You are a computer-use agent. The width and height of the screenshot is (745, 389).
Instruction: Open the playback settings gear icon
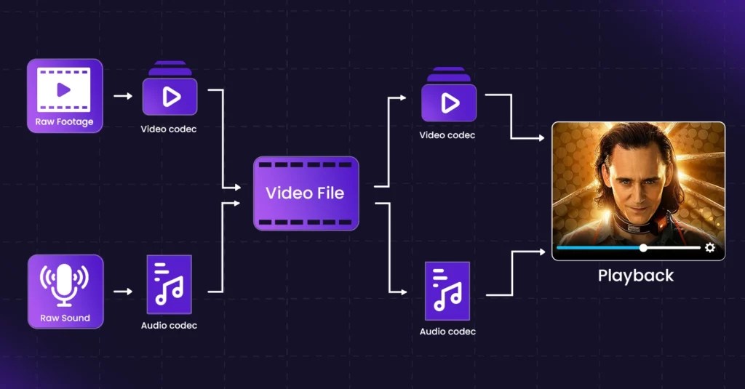(710, 247)
